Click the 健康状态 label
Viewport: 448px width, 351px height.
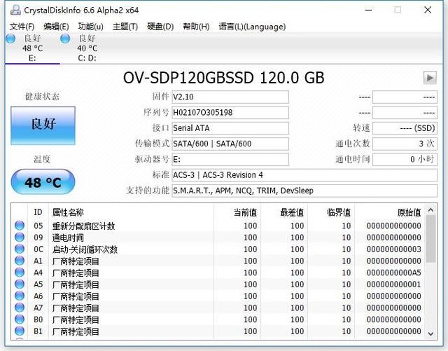(42, 97)
